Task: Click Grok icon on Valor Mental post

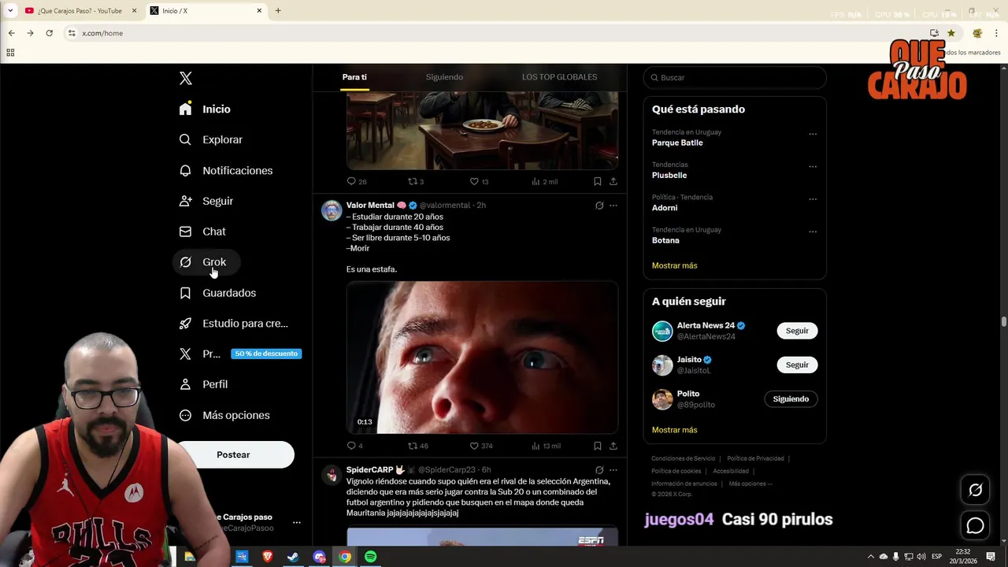Action: [599, 206]
